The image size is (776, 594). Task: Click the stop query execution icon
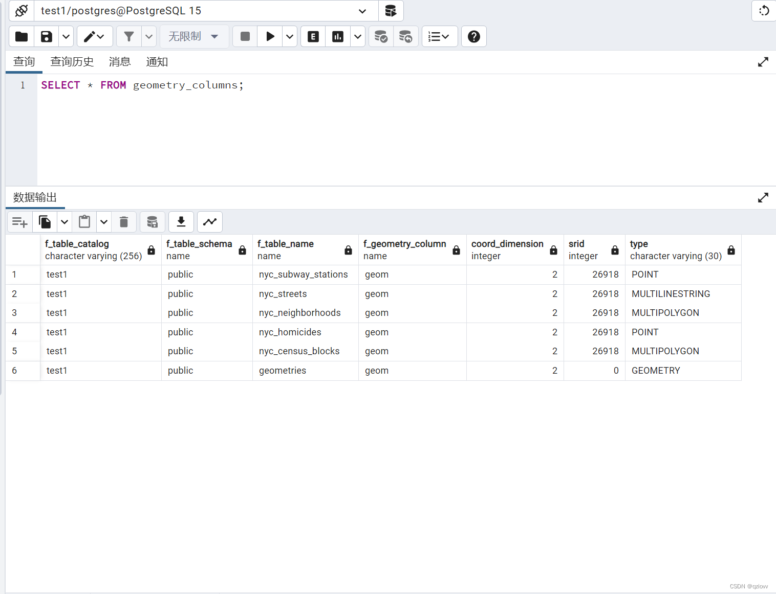pyautogui.click(x=245, y=36)
